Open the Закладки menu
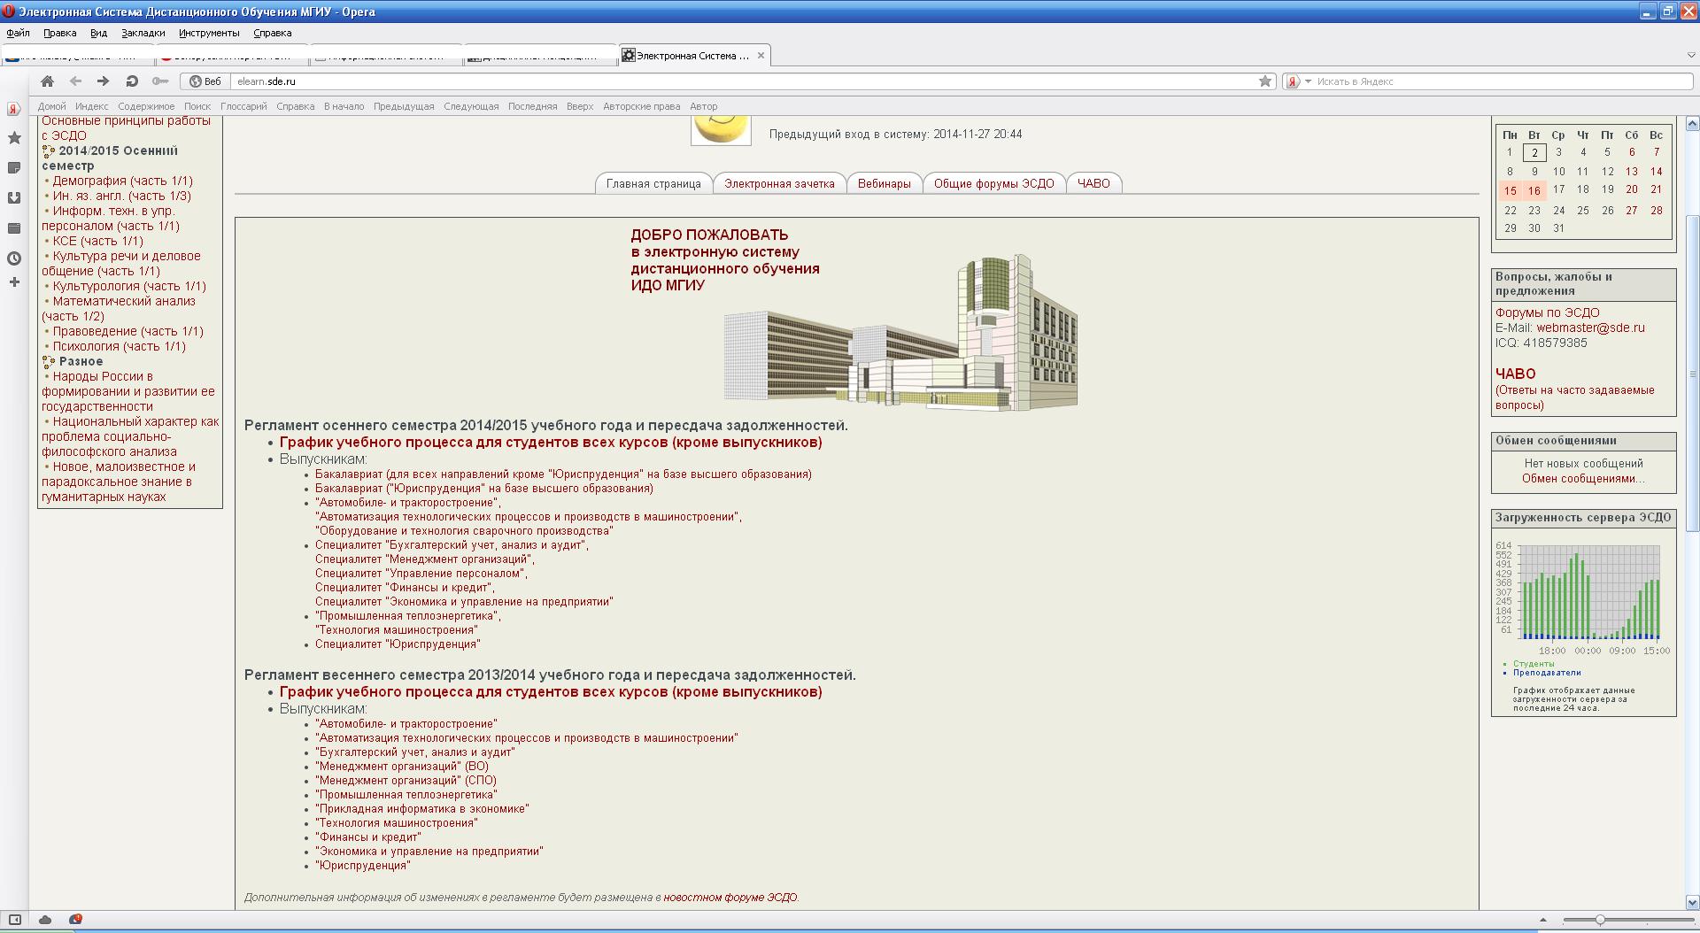1700x933 pixels. pyautogui.click(x=143, y=33)
